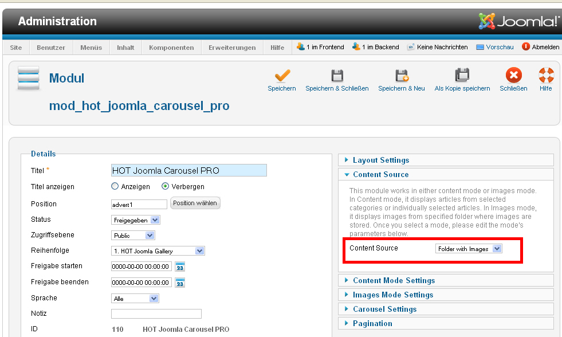Click the Vorschau link
Image resolution: width=562 pixels, height=337 pixels.
point(500,47)
